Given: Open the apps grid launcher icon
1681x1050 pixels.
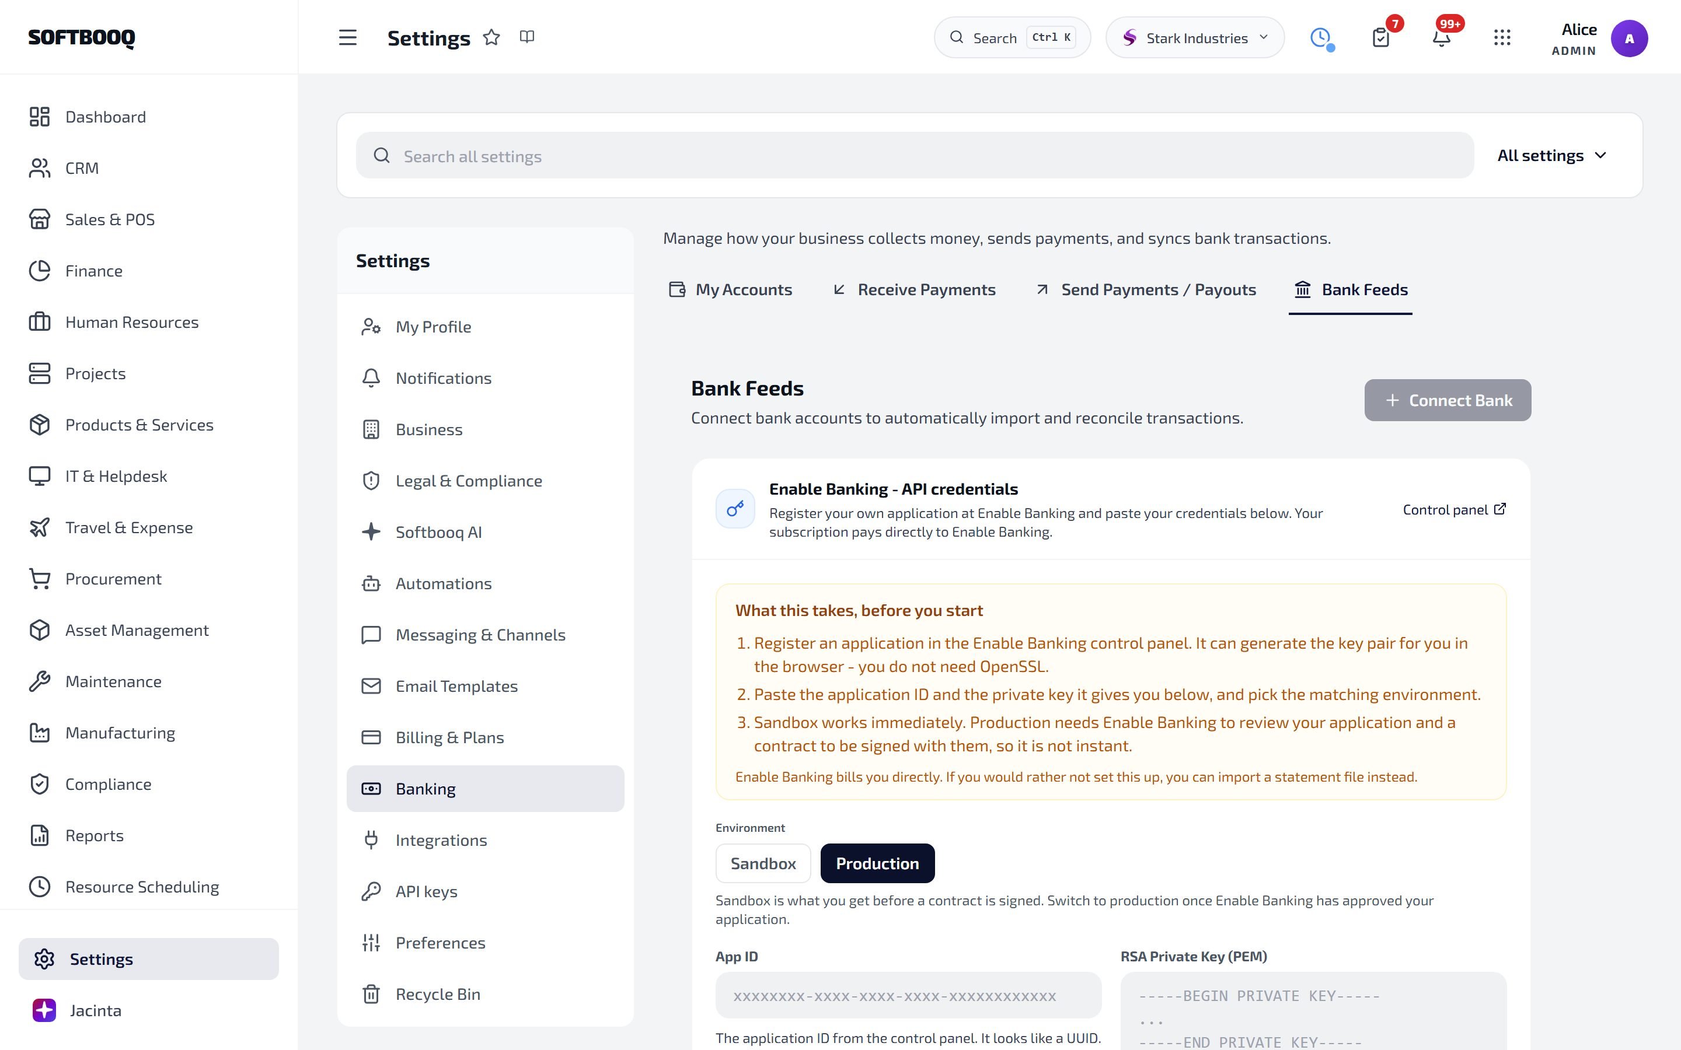Looking at the screenshot, I should (1502, 37).
